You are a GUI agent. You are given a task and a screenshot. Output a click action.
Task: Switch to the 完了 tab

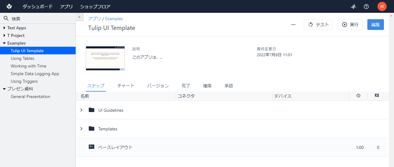[x=186, y=86]
